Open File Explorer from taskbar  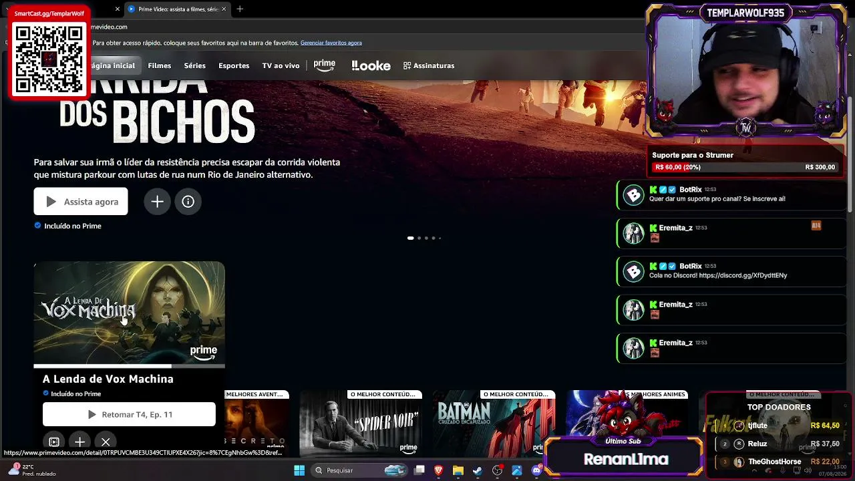458,470
